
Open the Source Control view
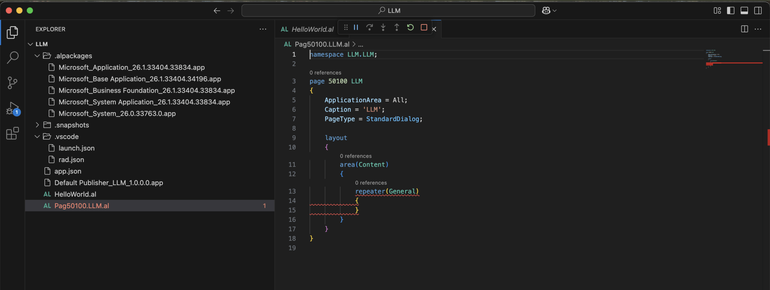pos(13,83)
